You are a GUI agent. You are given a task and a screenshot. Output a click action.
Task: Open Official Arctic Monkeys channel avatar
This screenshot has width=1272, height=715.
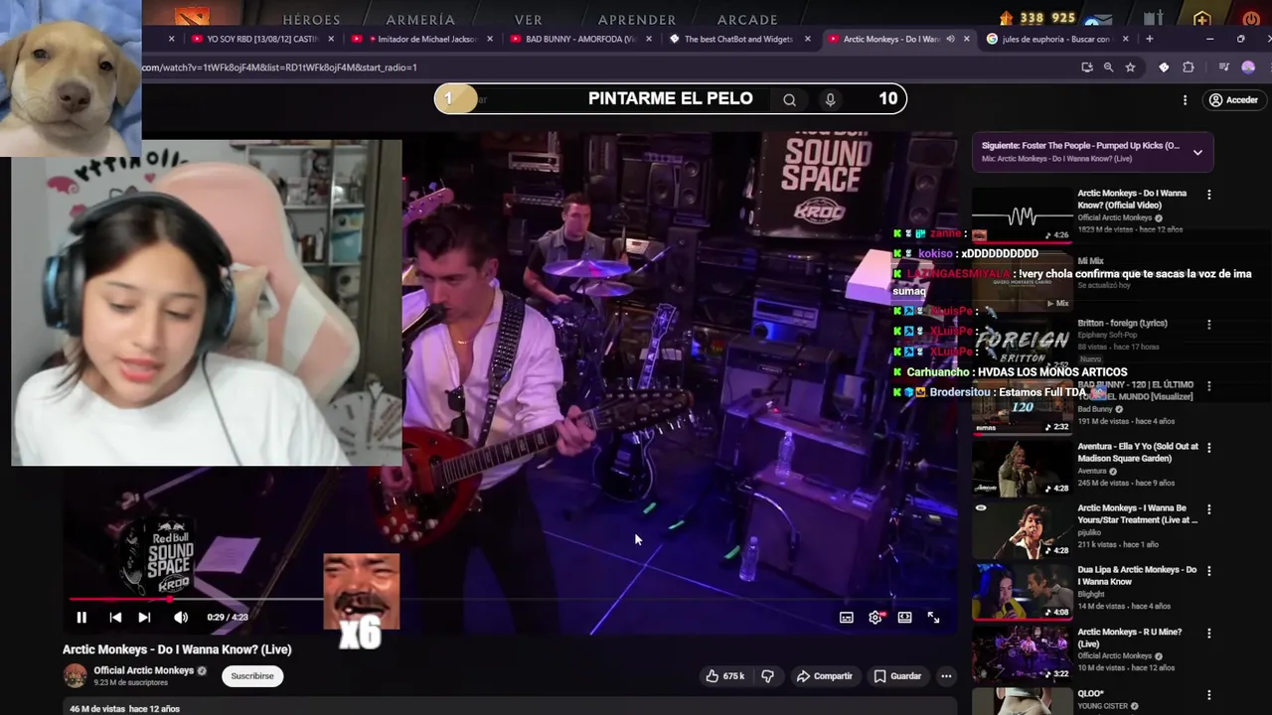coord(75,676)
